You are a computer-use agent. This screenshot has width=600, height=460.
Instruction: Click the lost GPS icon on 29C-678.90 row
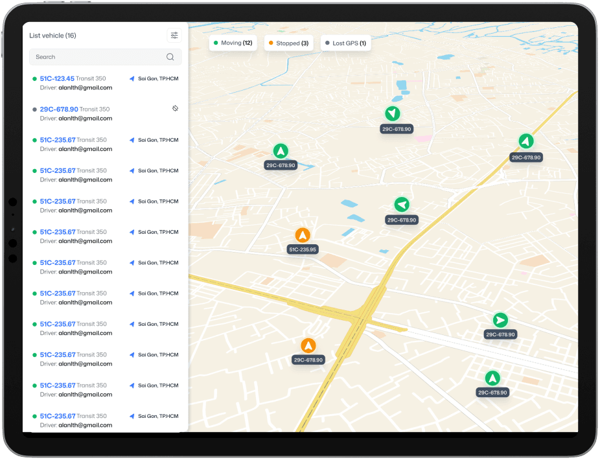click(x=175, y=108)
